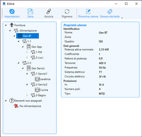The width and height of the screenshot is (142, 137).
Task: Click the Lavatrice socket icon
Action: pyautogui.click(x=37, y=79)
